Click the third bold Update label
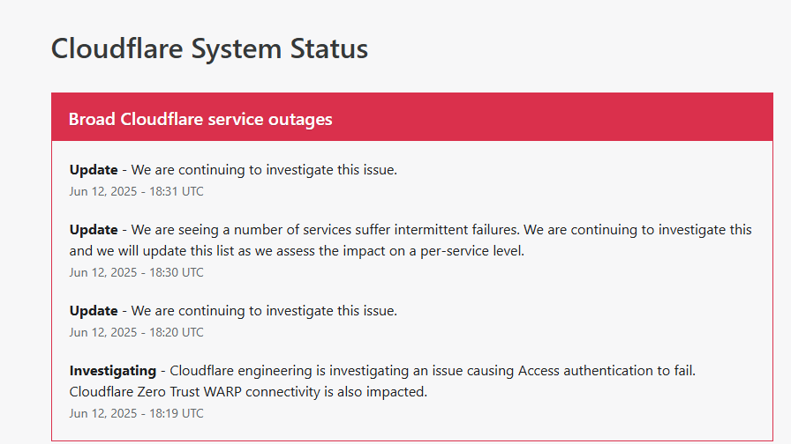 point(94,311)
